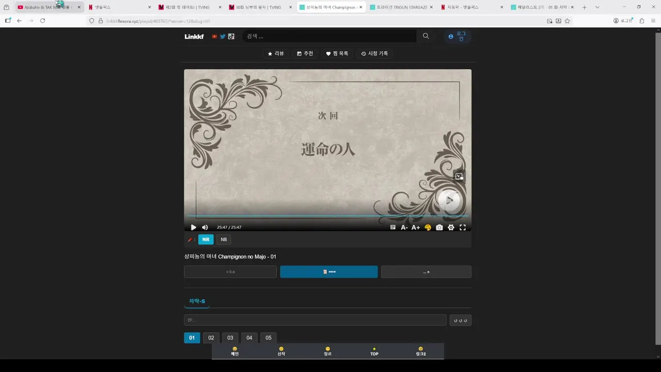
Task: Open video player settings gear
Action: click(x=451, y=227)
